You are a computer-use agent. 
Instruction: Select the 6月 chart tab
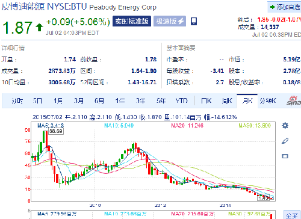tap(99, 100)
